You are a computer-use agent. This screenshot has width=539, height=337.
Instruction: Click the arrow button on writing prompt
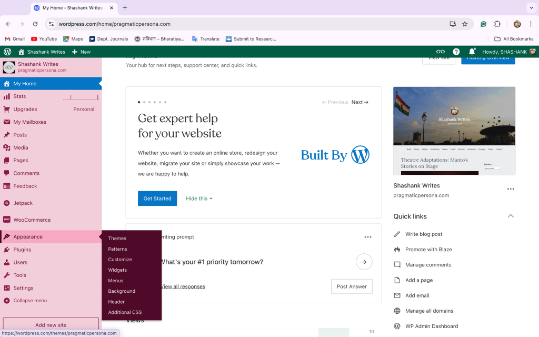tap(364, 262)
